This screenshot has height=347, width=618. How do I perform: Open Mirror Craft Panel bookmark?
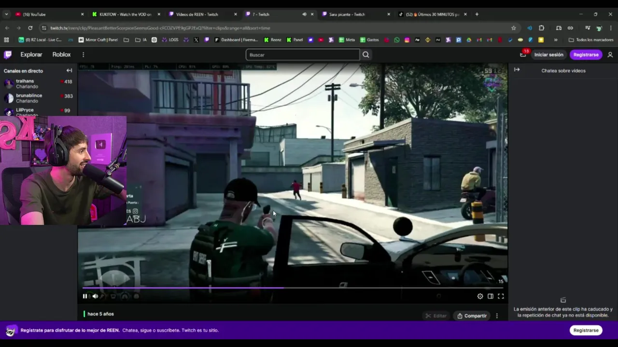pyautogui.click(x=98, y=40)
